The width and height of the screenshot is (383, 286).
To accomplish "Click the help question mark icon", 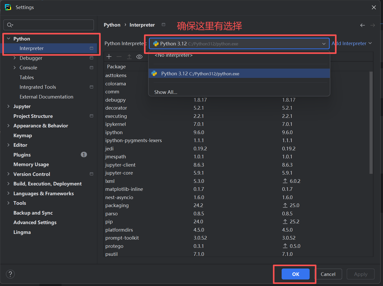I will point(10,274).
